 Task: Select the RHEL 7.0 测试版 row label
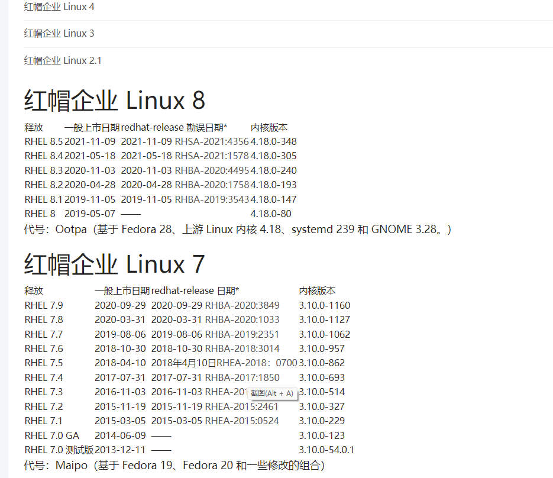(x=59, y=450)
